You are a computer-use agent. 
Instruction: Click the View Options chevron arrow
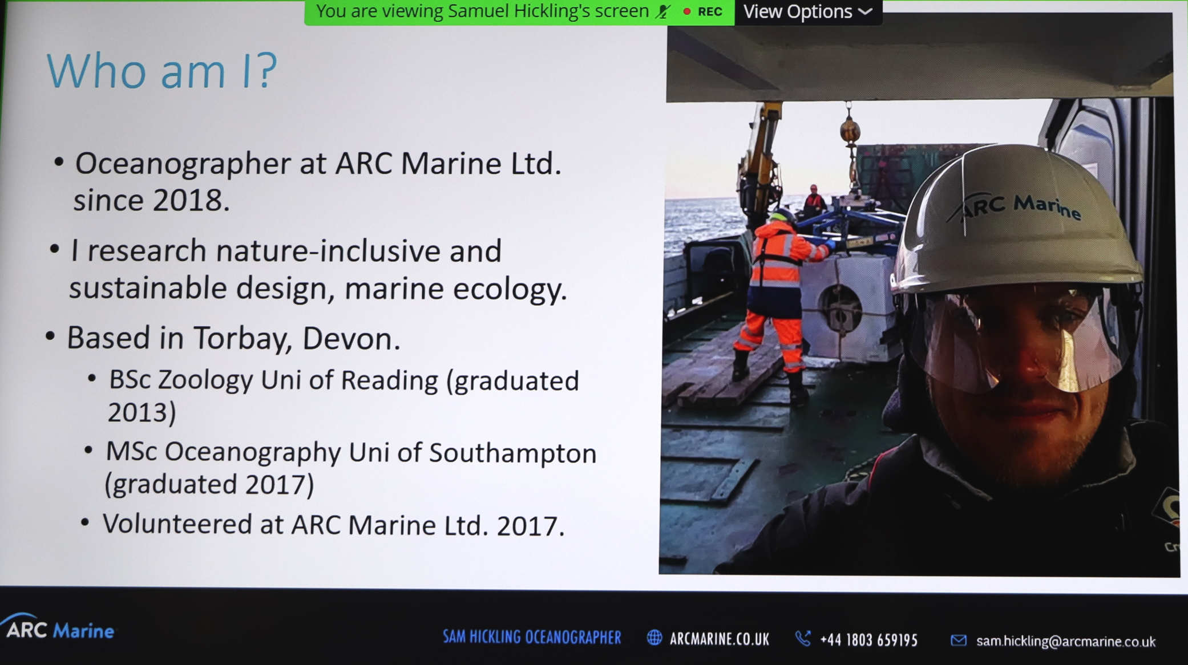[865, 12]
